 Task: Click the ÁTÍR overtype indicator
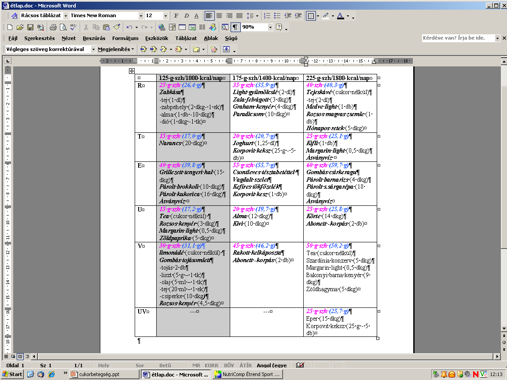(x=246, y=365)
